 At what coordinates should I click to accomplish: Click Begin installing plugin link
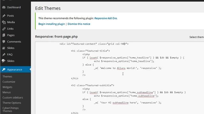coord(52,24)
